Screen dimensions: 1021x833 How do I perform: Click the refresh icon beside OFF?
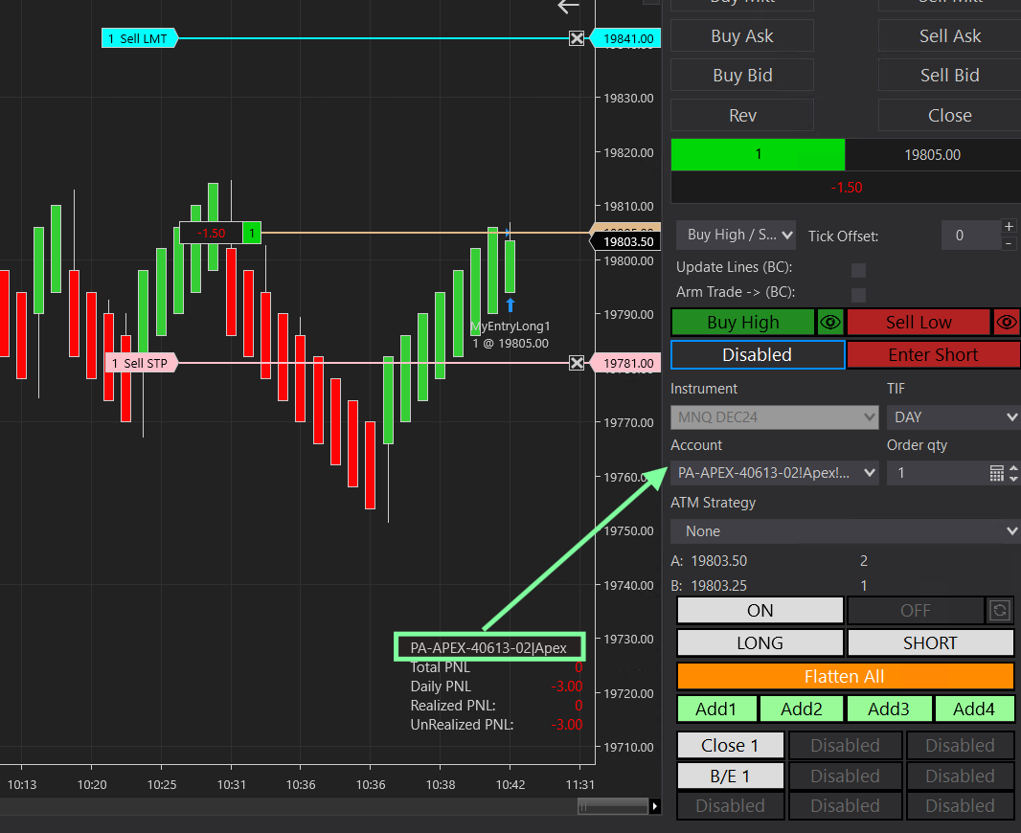(1000, 610)
